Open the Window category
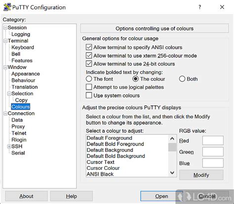 (17, 67)
